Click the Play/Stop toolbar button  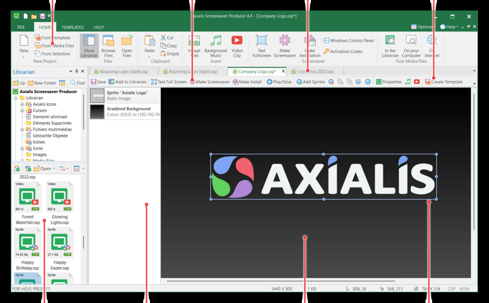click(279, 82)
